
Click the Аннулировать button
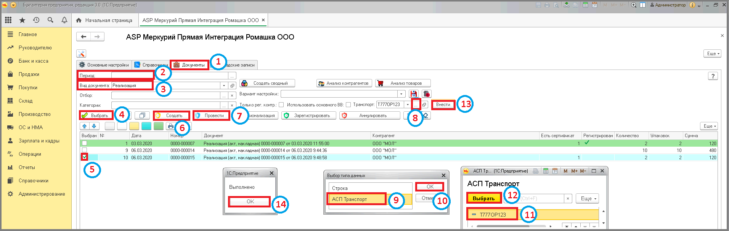click(370, 115)
